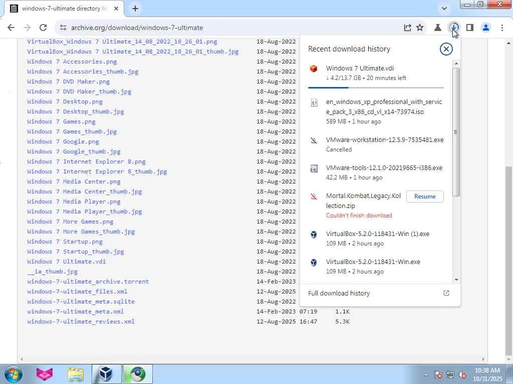This screenshot has width=513, height=384.
Task: Open windows-7-ultimate_archive.torrent link
Action: [88, 281]
